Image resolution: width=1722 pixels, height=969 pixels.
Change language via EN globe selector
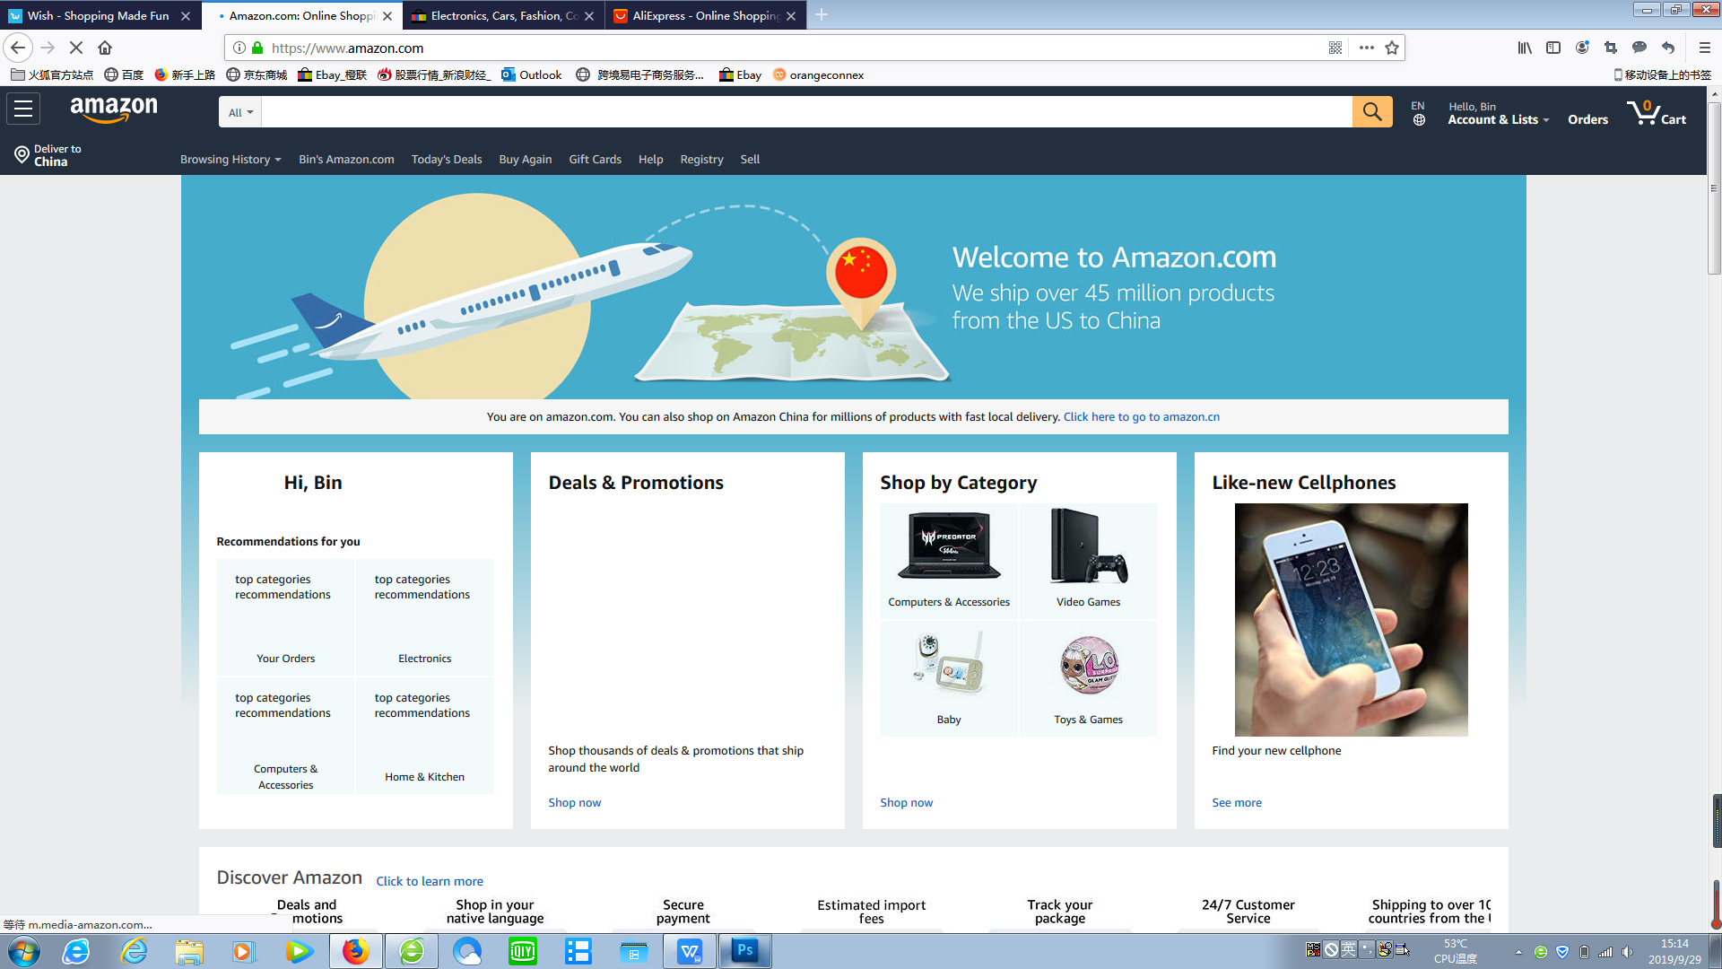tap(1418, 113)
